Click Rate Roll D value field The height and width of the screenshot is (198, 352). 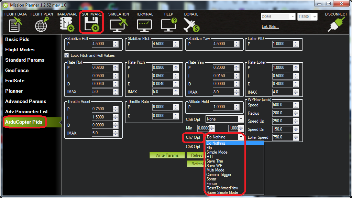(x=102, y=84)
